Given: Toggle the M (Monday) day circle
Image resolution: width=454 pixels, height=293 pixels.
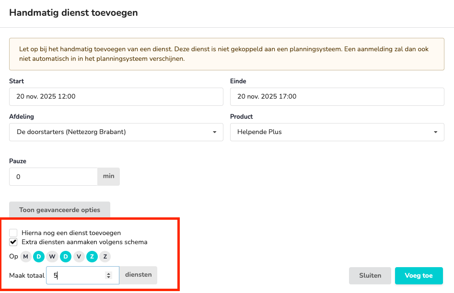Looking at the screenshot, I should [x=26, y=257].
